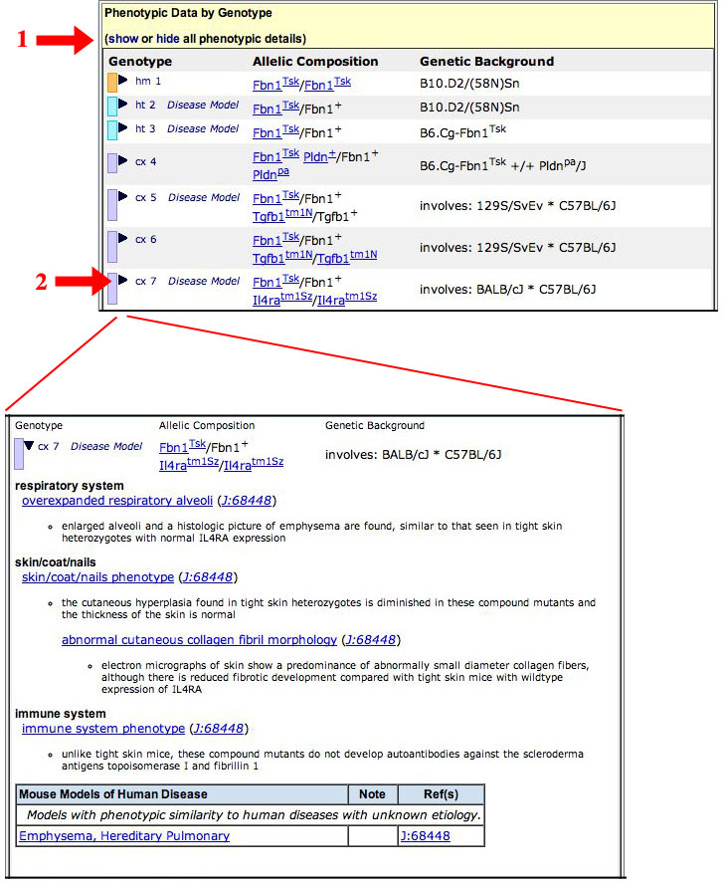Viewport: 726px width, 884px height.
Task: Click the 'hide' phenotypic details link
Action: [168, 39]
